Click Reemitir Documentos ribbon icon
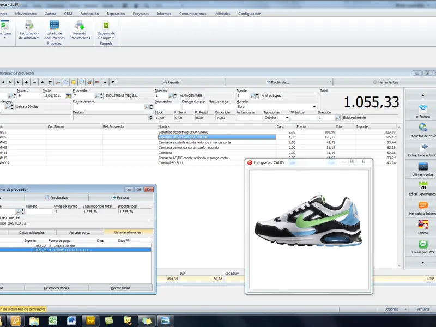This screenshot has width=436, height=327. pos(80,30)
